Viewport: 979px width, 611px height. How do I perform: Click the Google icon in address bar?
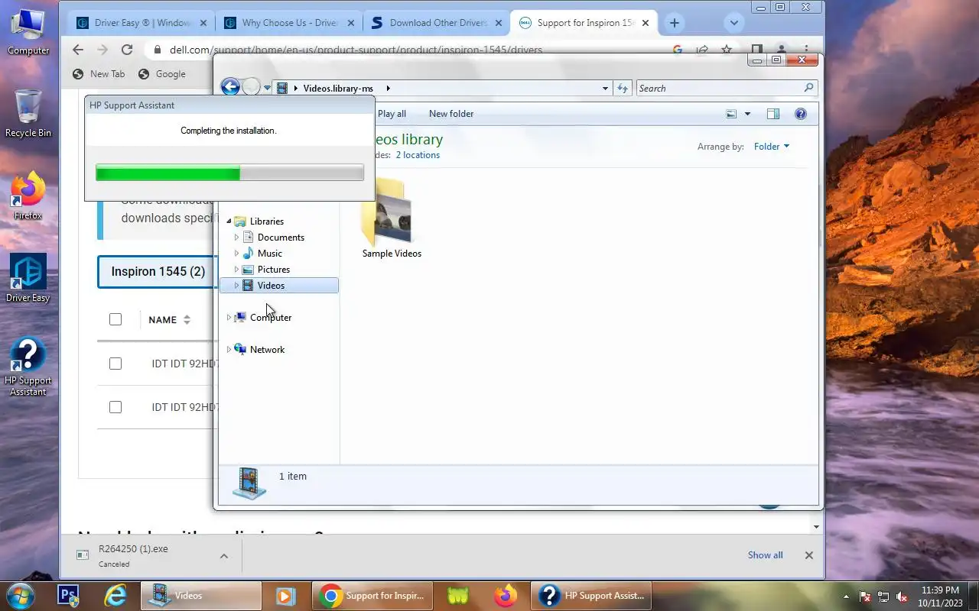[678, 50]
